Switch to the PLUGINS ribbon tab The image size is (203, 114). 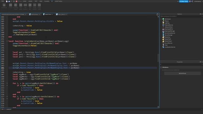47,1
